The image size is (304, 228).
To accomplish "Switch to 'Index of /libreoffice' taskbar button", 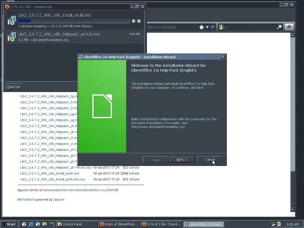I will (x=119, y=224).
